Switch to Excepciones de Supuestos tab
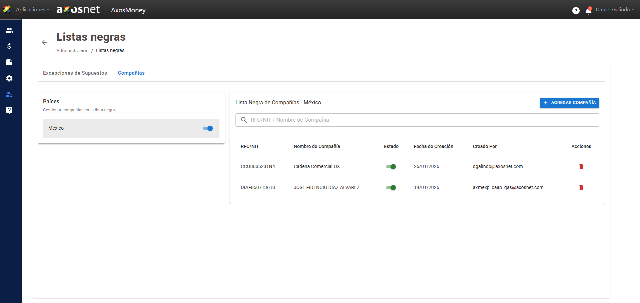The height and width of the screenshot is (303, 640). 75,73
